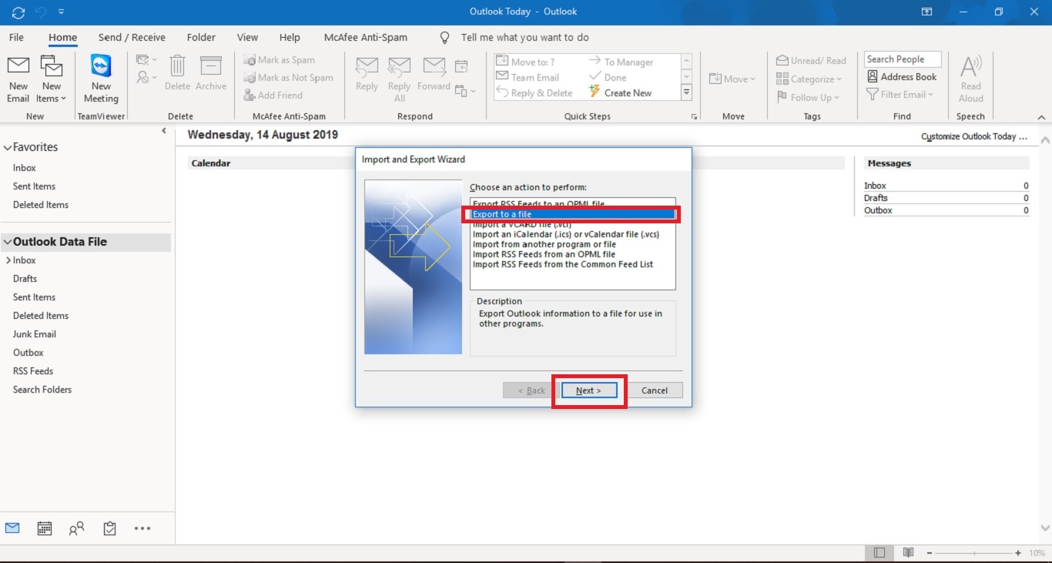Open Search Folders

(42, 390)
